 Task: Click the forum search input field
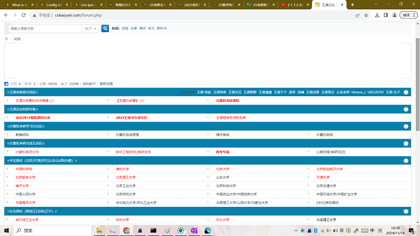46,29
